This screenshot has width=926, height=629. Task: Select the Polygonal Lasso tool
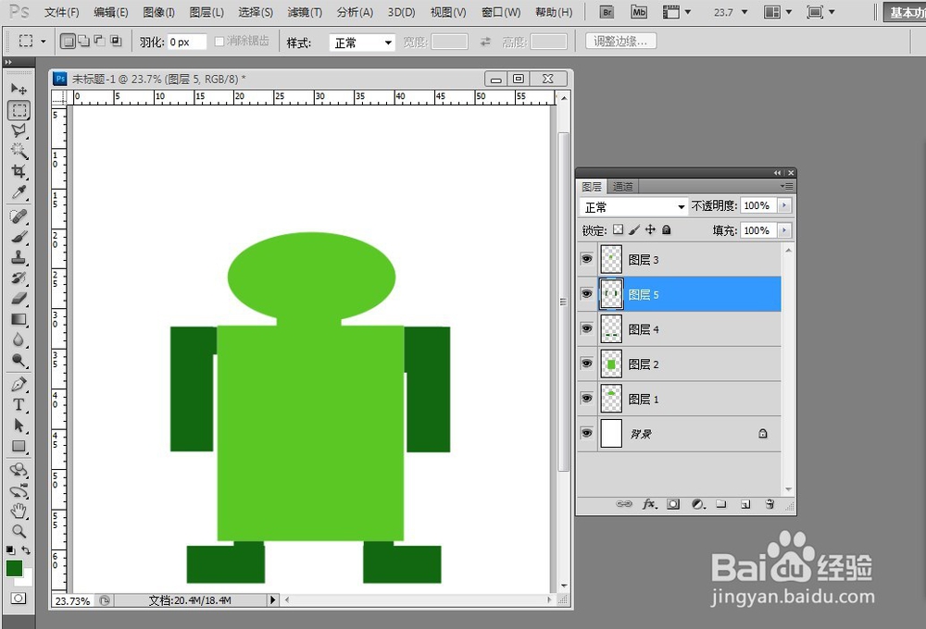(x=19, y=130)
